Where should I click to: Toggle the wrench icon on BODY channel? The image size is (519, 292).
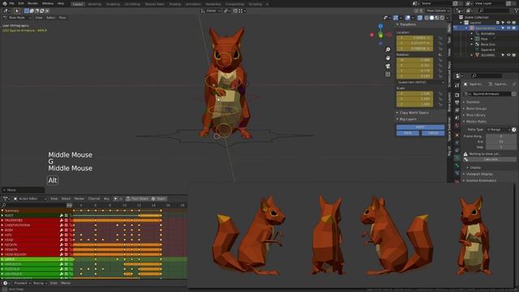click(x=62, y=230)
